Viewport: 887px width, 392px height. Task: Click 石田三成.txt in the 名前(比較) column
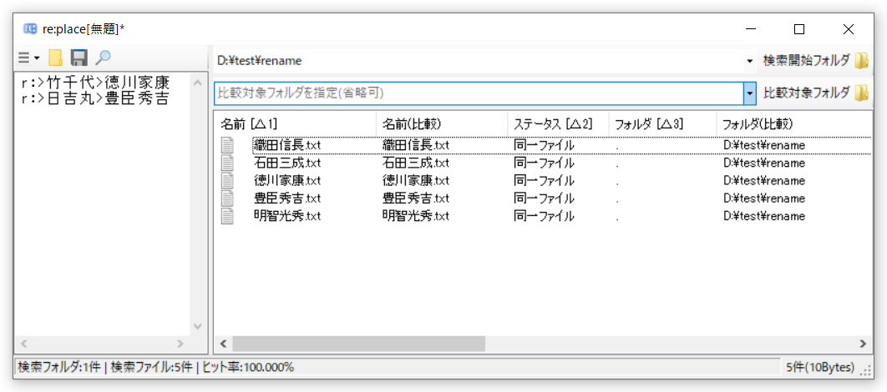pos(415,163)
